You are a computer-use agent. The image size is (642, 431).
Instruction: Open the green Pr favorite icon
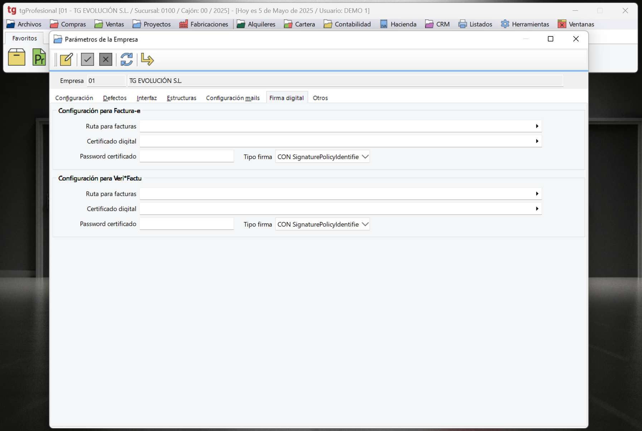pos(39,57)
